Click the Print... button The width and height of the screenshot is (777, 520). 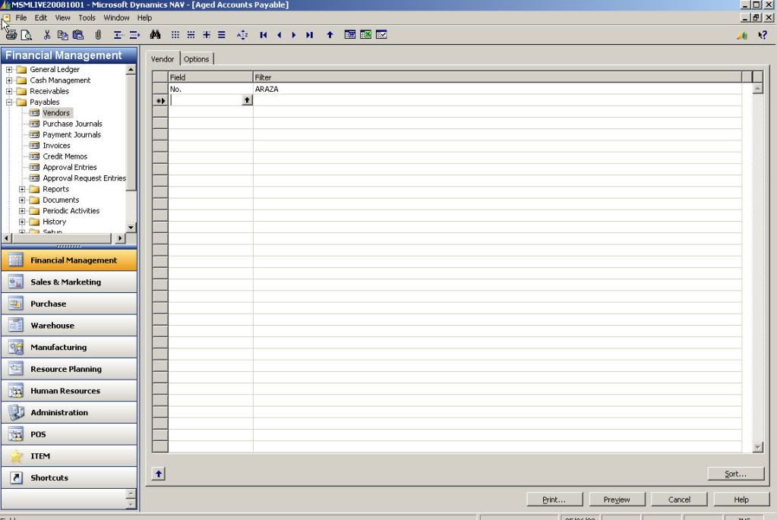[x=554, y=500]
